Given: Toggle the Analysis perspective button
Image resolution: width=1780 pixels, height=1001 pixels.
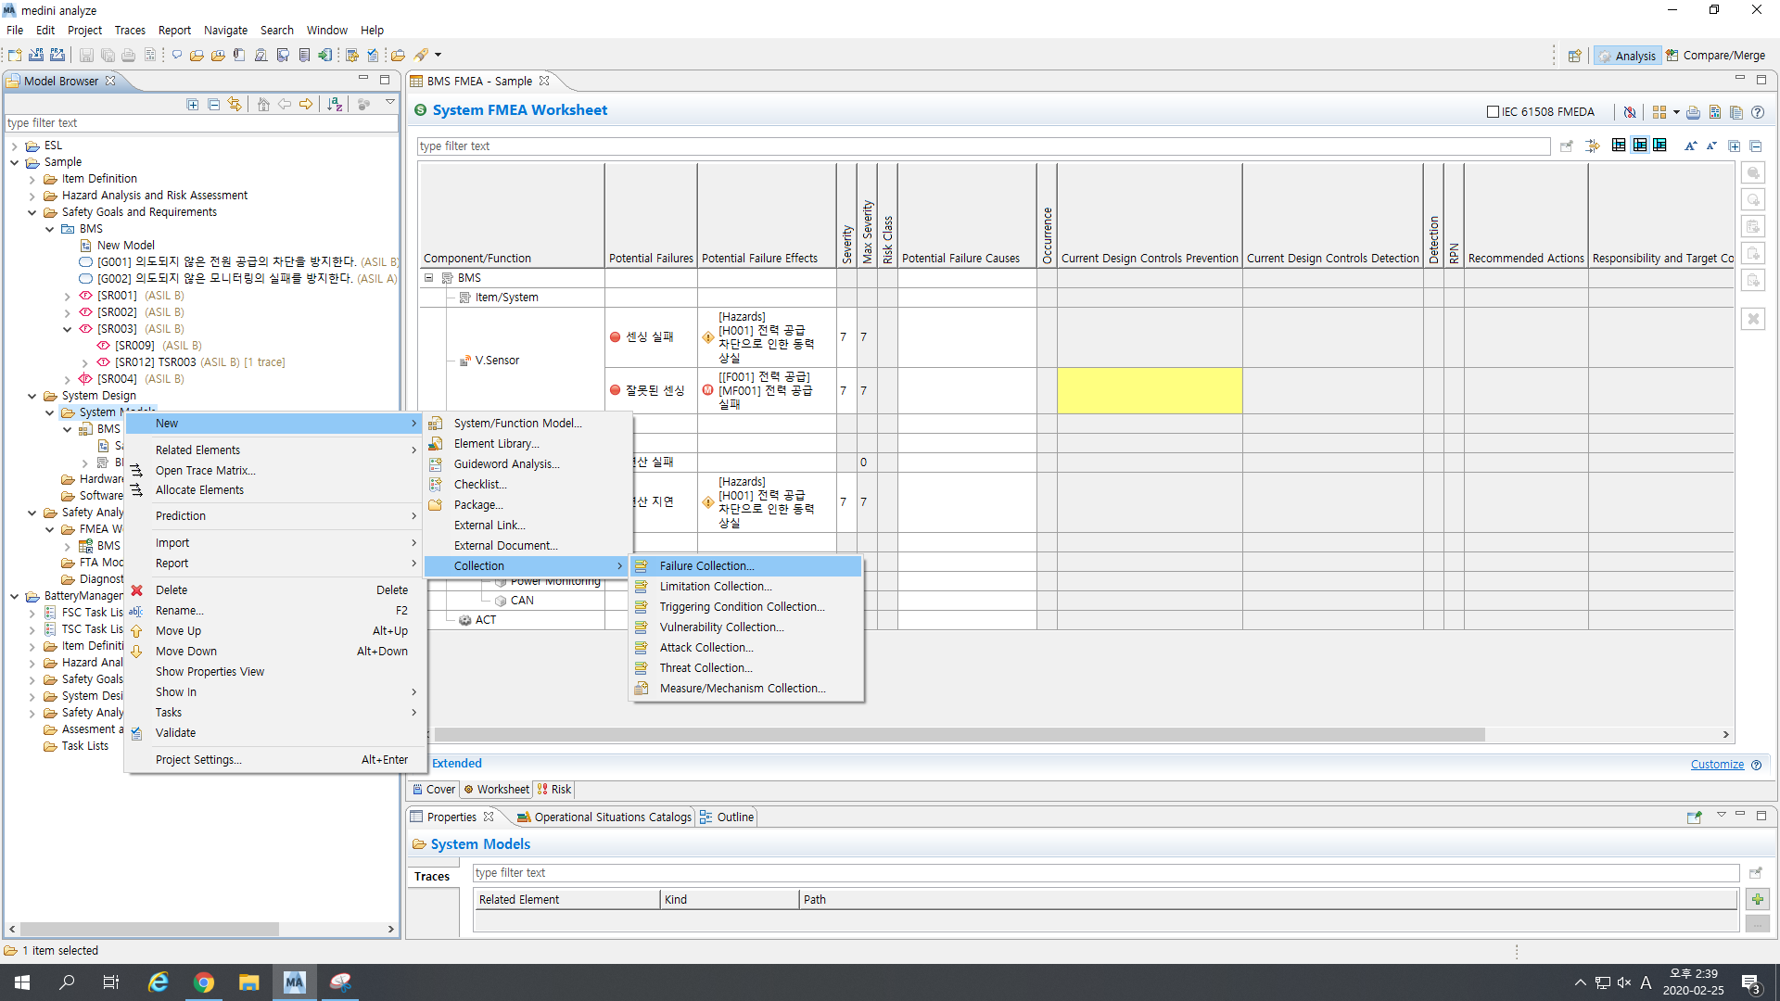Looking at the screenshot, I should pos(1627,56).
